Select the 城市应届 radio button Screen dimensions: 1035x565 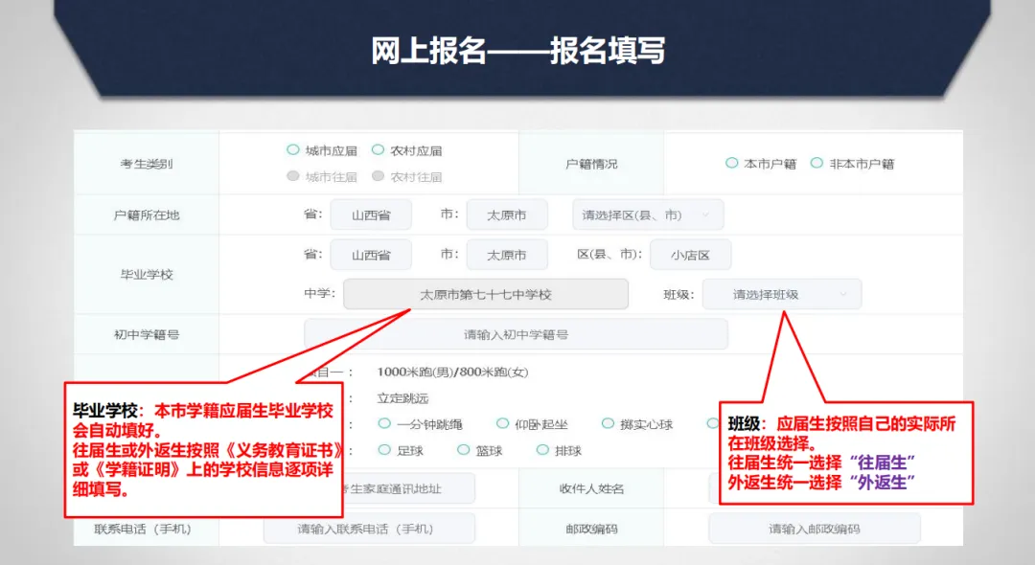[294, 149]
